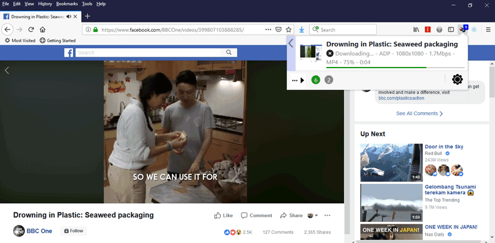Open Getting Started bookmark
Screen dimensions: 495x243
58,40
